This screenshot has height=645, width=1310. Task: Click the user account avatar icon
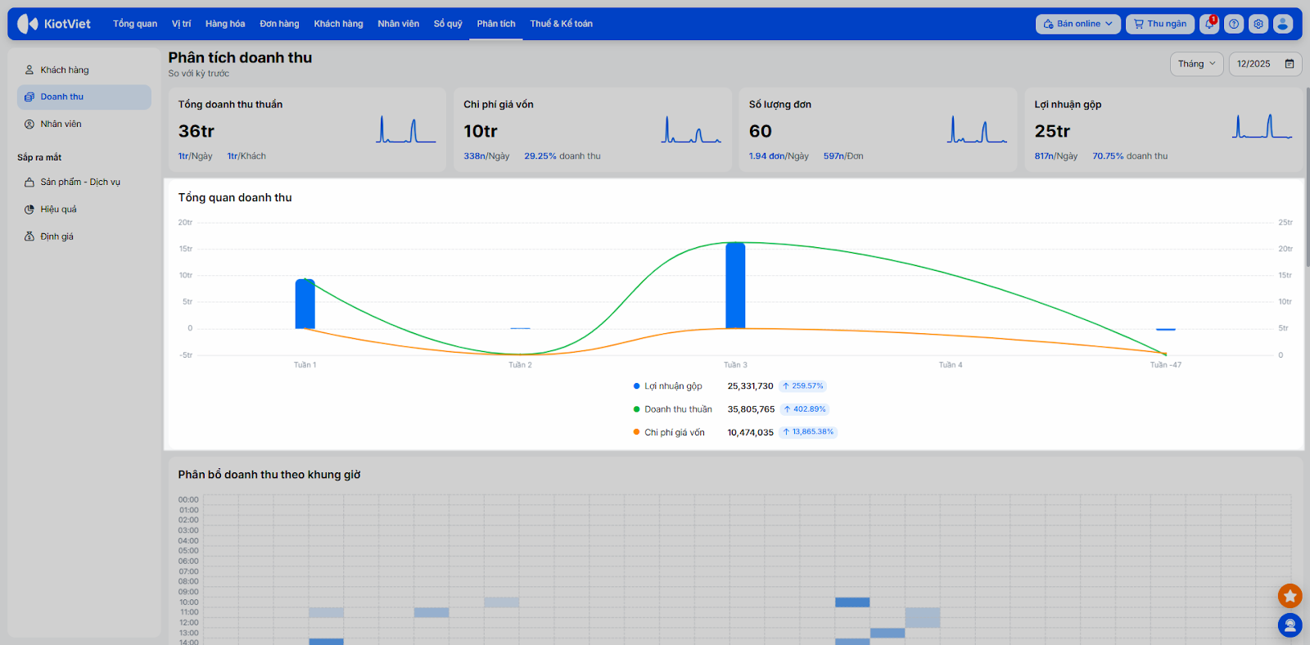pos(1283,24)
